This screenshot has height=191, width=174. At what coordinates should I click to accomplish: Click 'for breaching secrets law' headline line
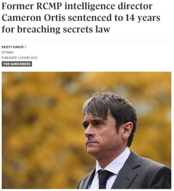(56, 30)
